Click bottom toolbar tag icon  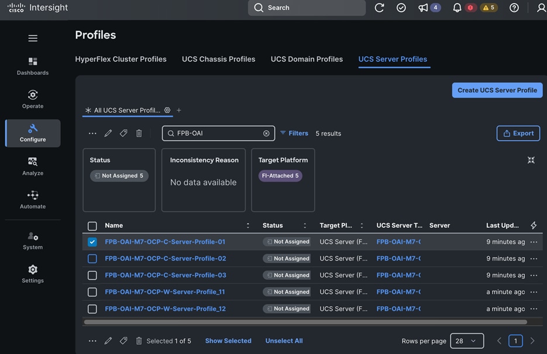pyautogui.click(x=123, y=341)
